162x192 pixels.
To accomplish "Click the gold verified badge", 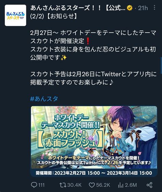I will 130,8.
